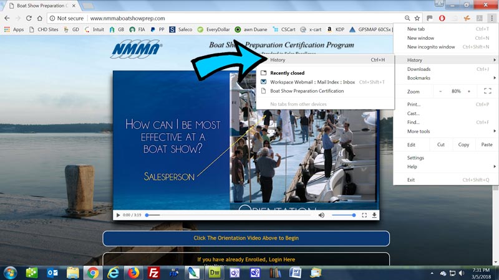
Task: Open the Safeco bookmark
Action: coord(181,29)
